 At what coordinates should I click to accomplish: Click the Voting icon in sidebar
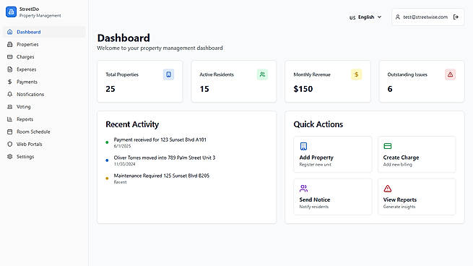tap(10, 106)
